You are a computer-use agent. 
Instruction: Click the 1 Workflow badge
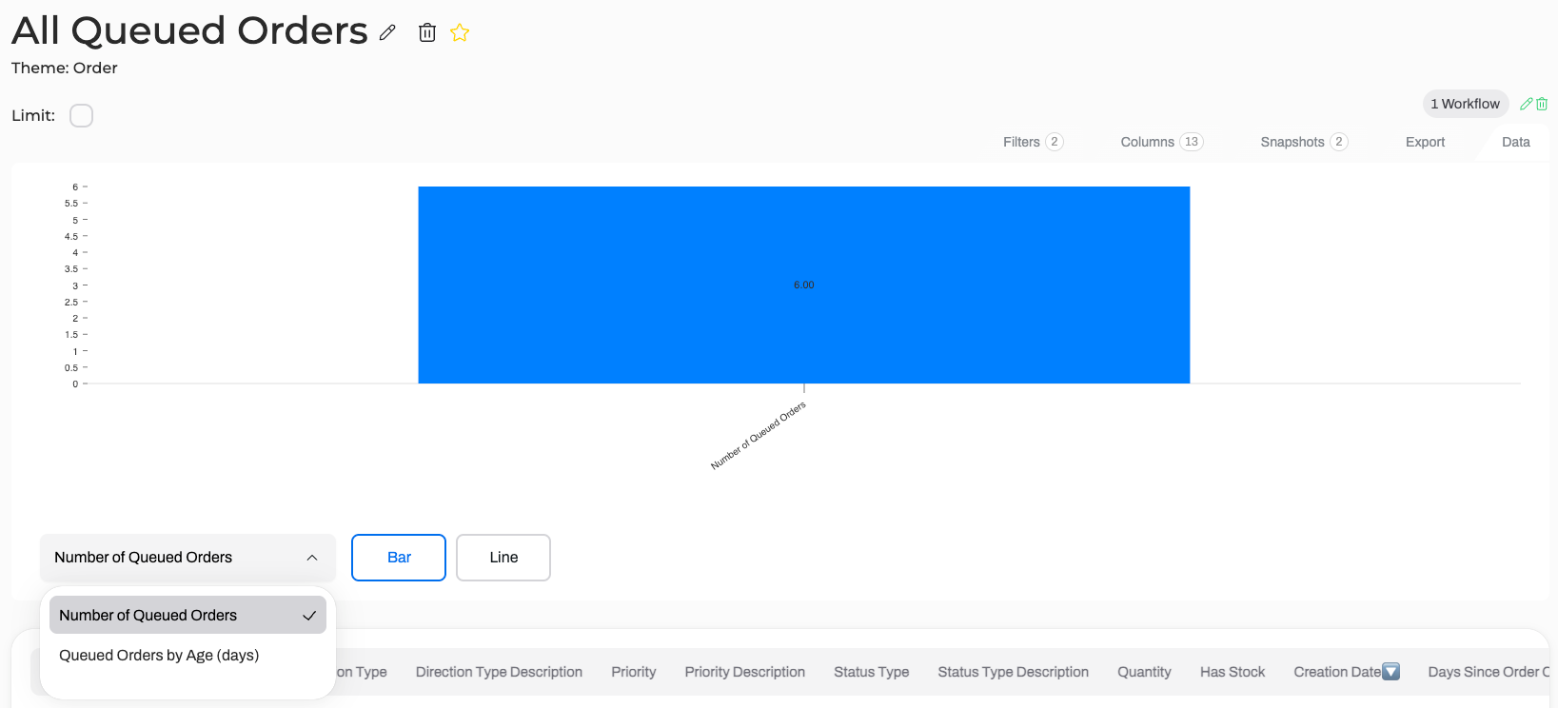pos(1466,104)
